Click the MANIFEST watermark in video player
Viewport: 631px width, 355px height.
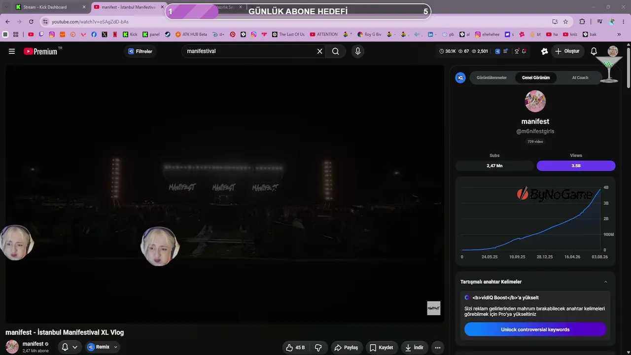click(433, 308)
